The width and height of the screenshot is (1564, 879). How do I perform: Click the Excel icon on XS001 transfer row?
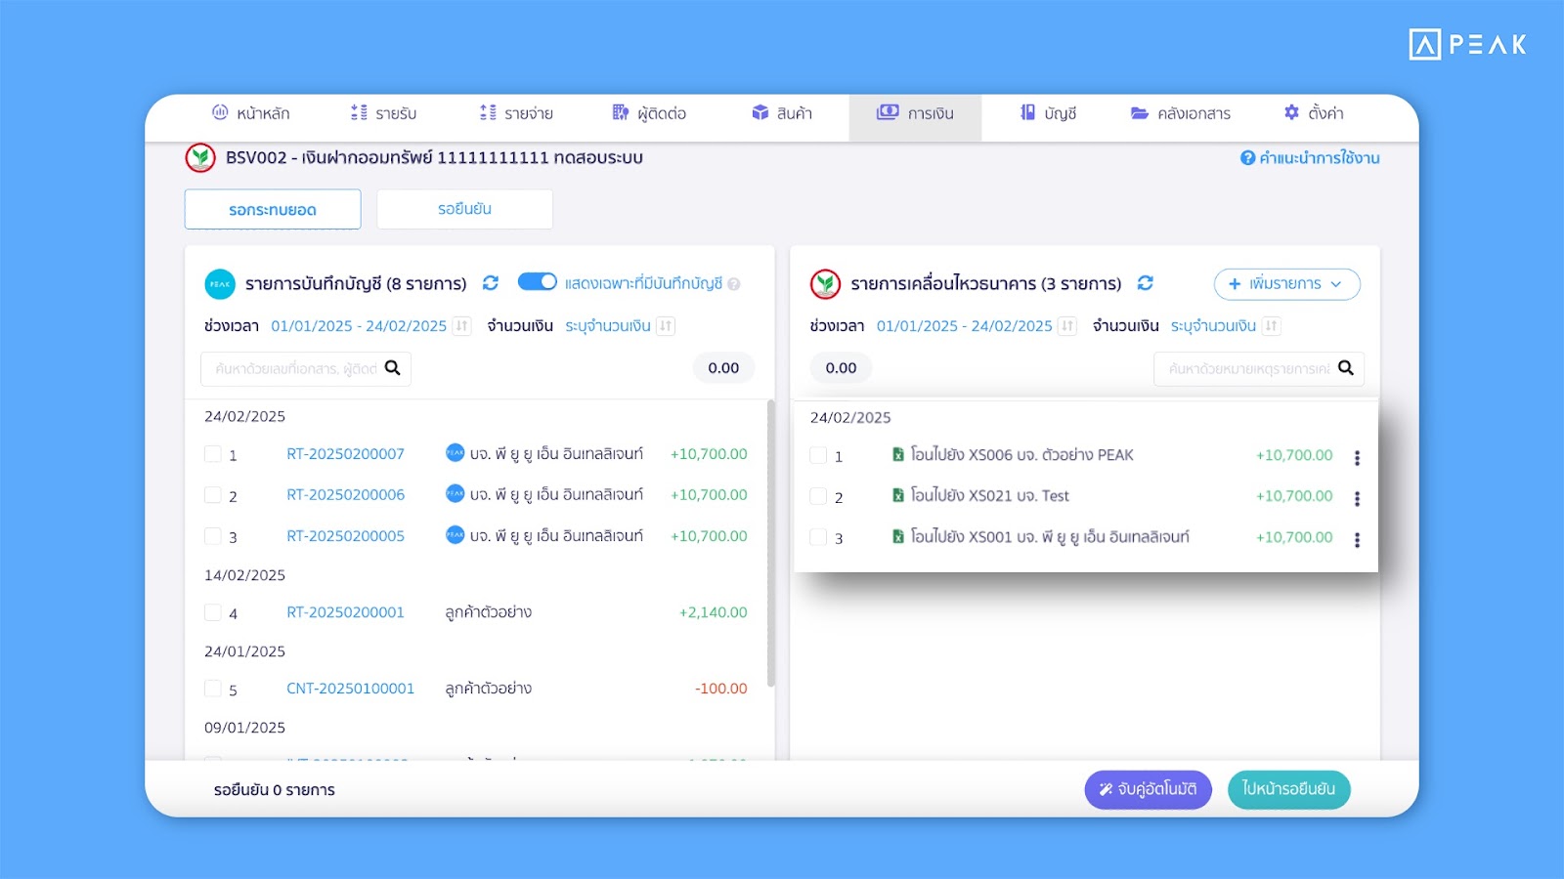click(x=897, y=537)
